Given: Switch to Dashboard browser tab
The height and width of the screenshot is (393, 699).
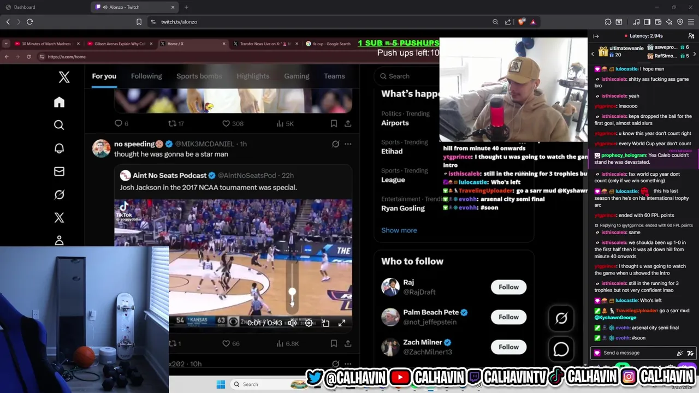Looking at the screenshot, I should [x=45, y=7].
